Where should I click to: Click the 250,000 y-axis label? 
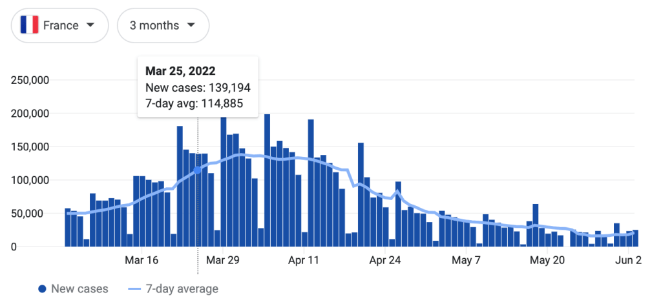point(32,81)
